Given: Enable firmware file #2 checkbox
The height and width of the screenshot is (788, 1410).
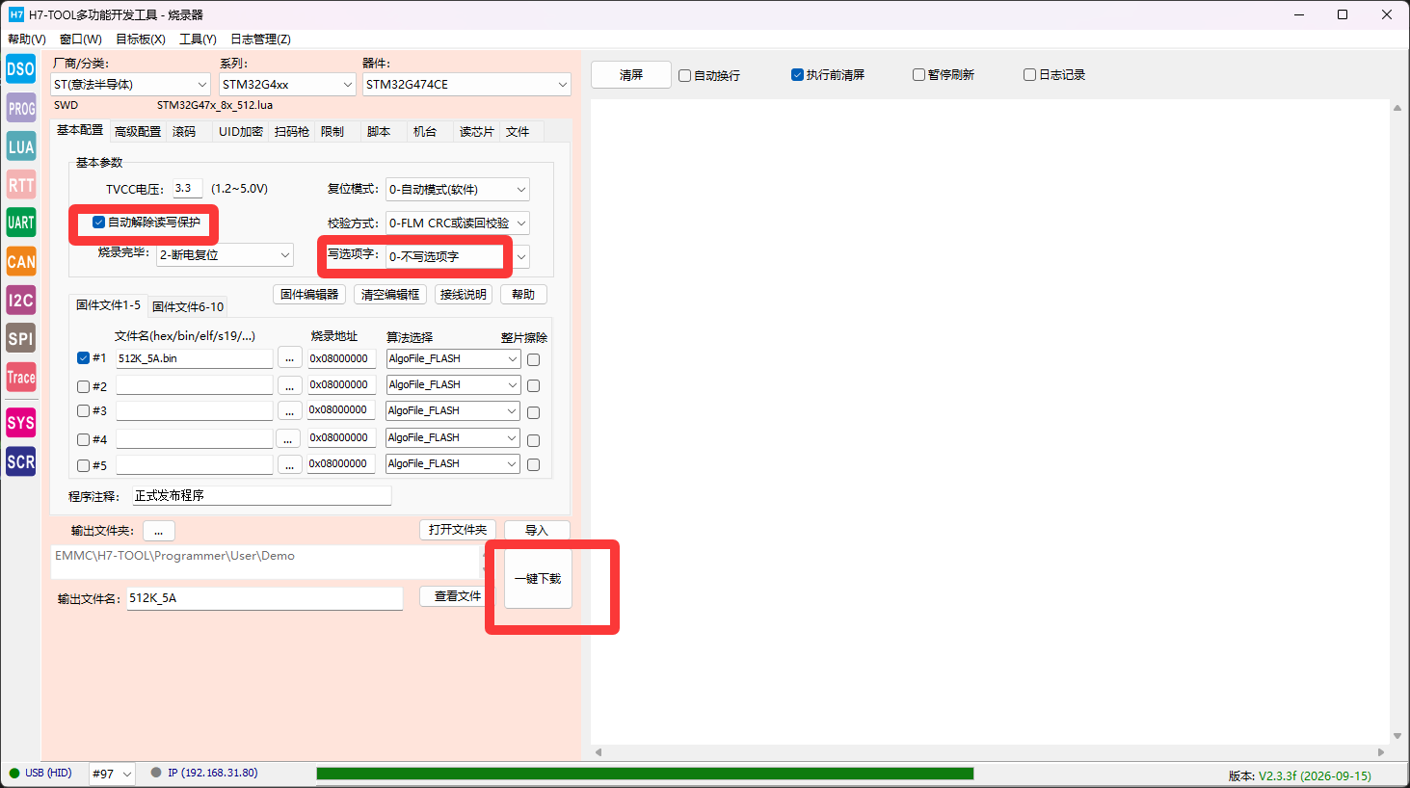Looking at the screenshot, I should tap(83, 386).
